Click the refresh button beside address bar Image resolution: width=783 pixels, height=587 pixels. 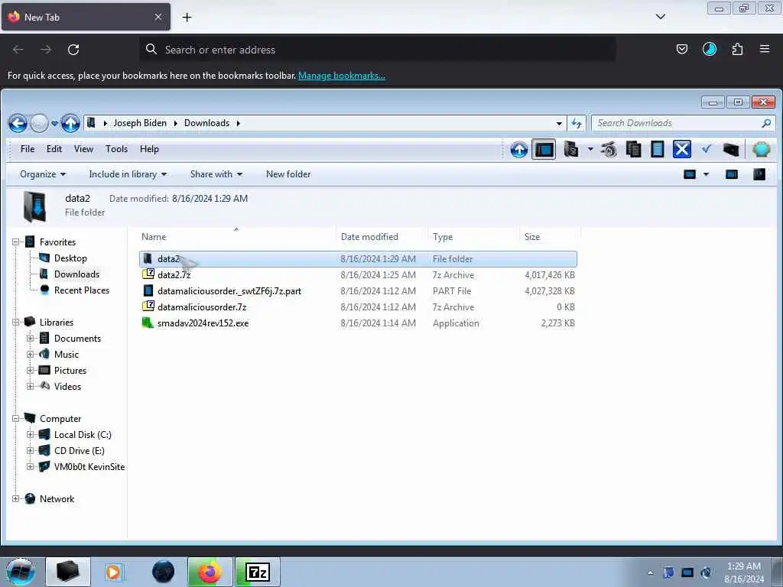pos(577,123)
